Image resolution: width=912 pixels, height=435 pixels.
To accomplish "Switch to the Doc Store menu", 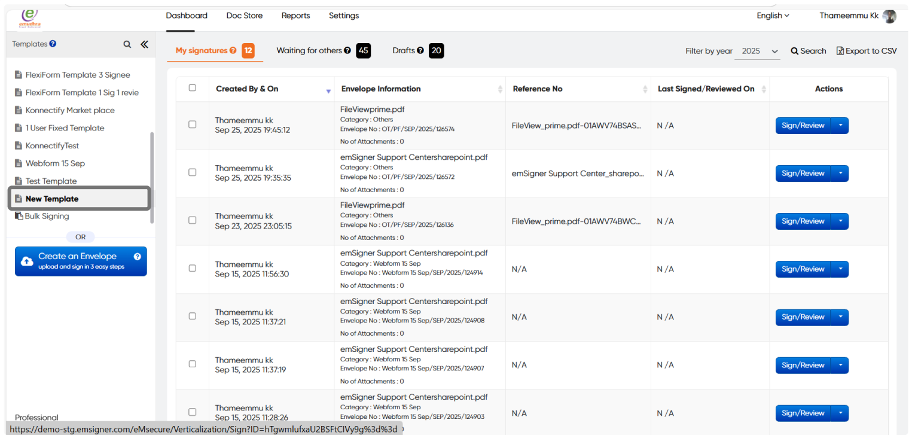I will click(x=244, y=16).
